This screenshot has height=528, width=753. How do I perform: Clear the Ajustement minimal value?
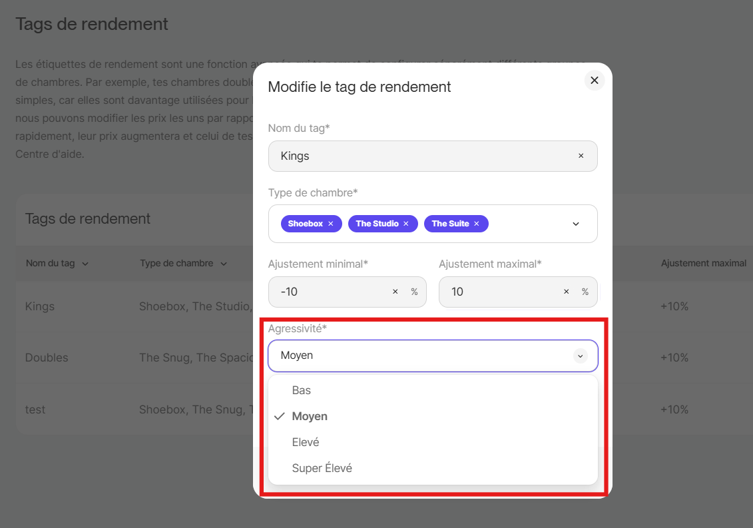(395, 292)
